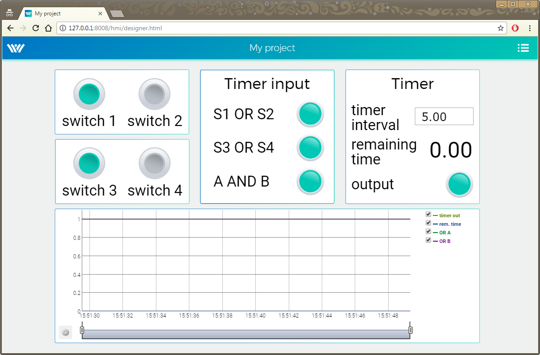Image resolution: width=540 pixels, height=355 pixels.
Task: Uncheck the timer out series checkbox
Action: tap(428, 214)
